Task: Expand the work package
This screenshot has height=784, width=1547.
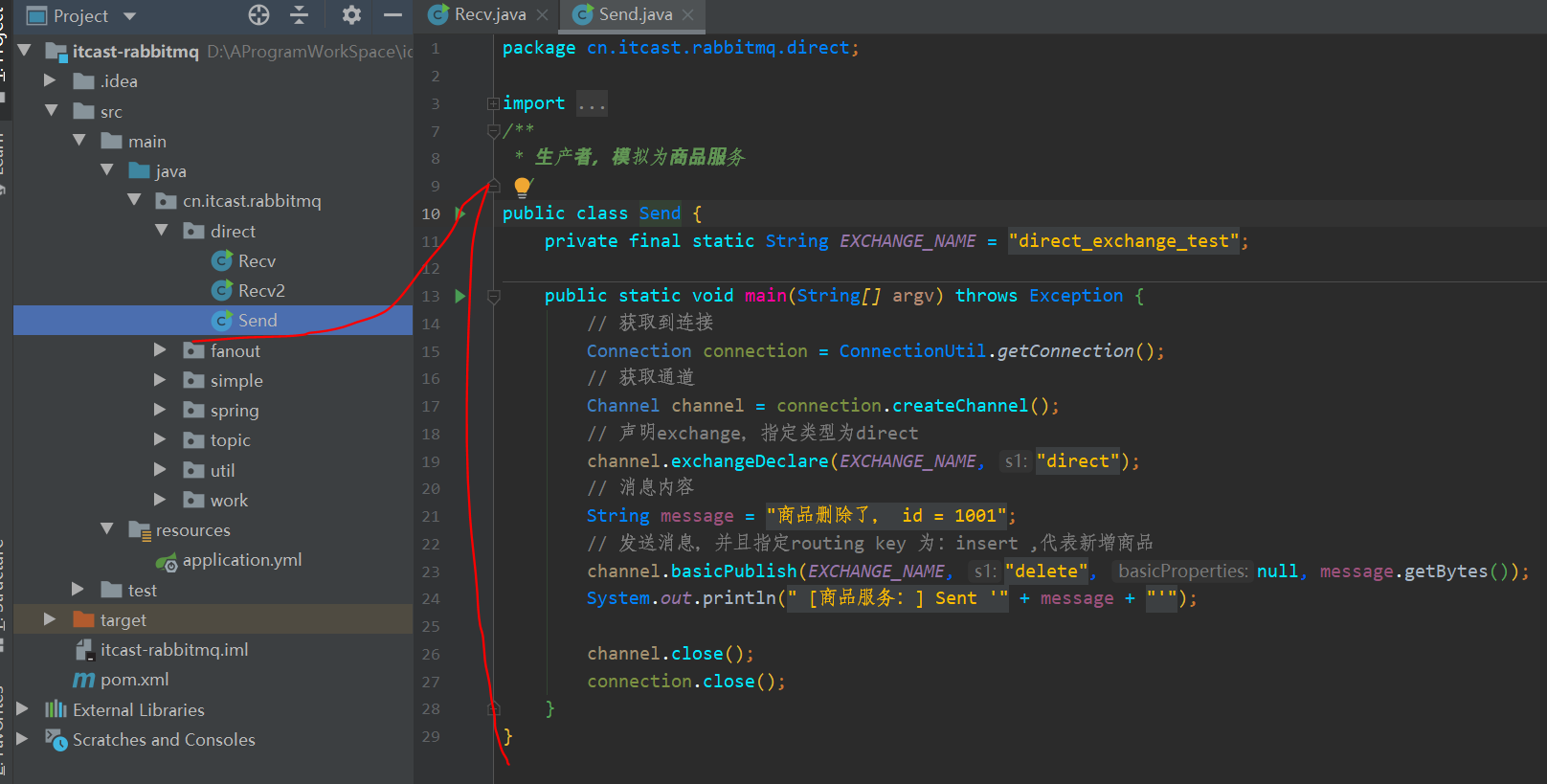Action: pyautogui.click(x=160, y=500)
